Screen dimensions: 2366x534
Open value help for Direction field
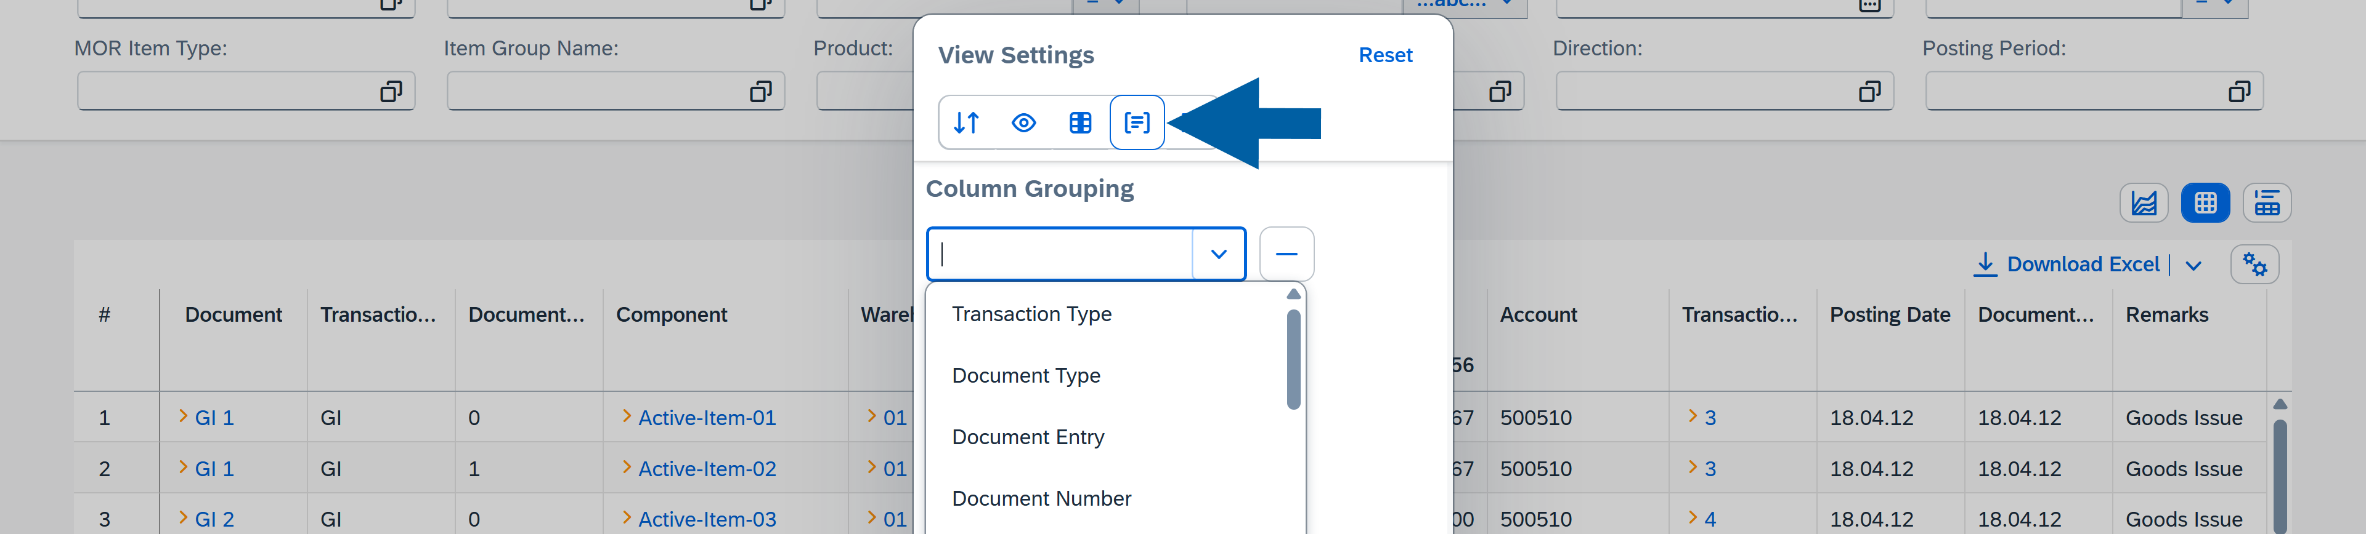click(1870, 91)
